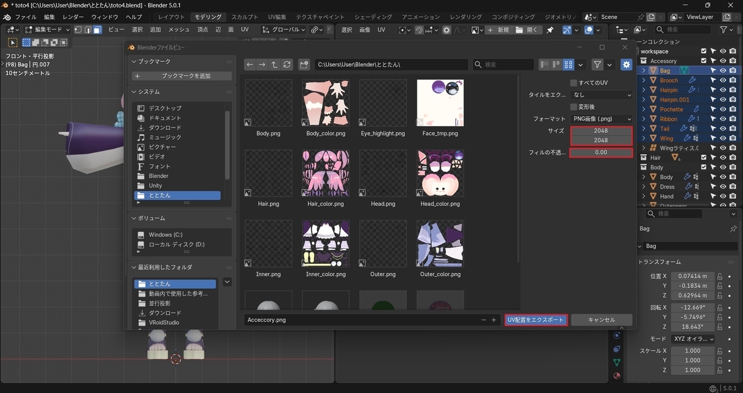Viewport: 743px width, 393px height.
Task: Click the UV配置をエクスポート button
Action: click(x=536, y=320)
